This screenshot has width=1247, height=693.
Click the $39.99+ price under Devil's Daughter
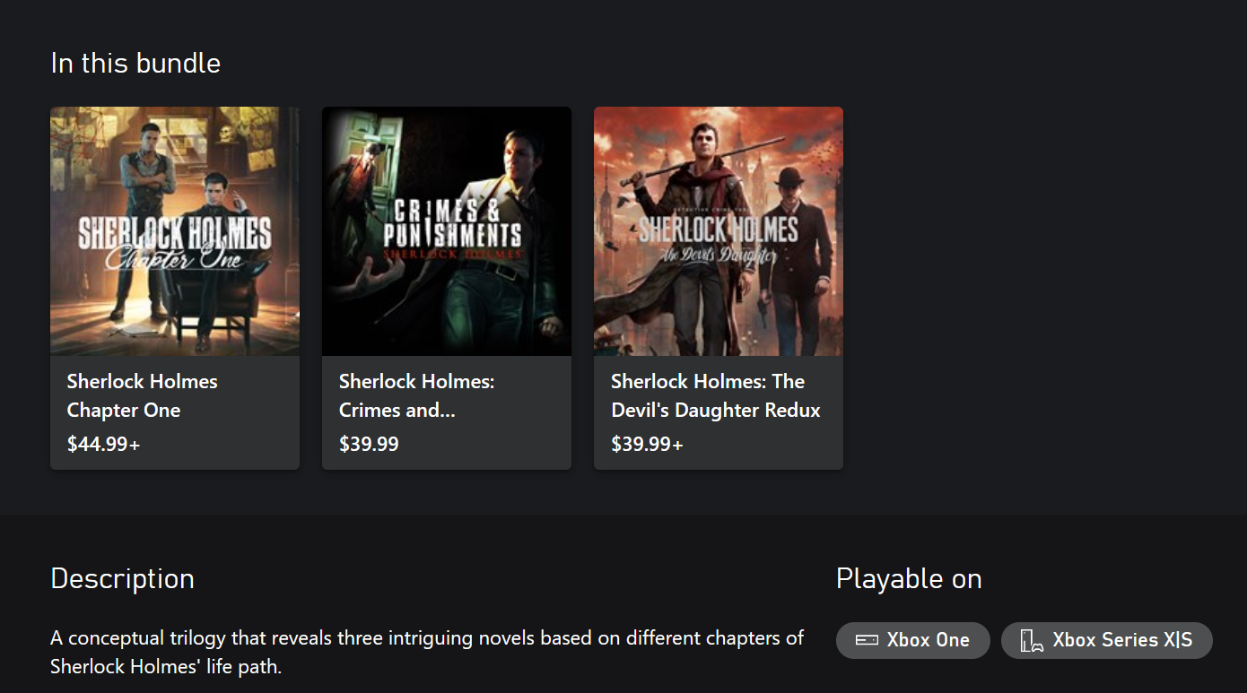[648, 444]
